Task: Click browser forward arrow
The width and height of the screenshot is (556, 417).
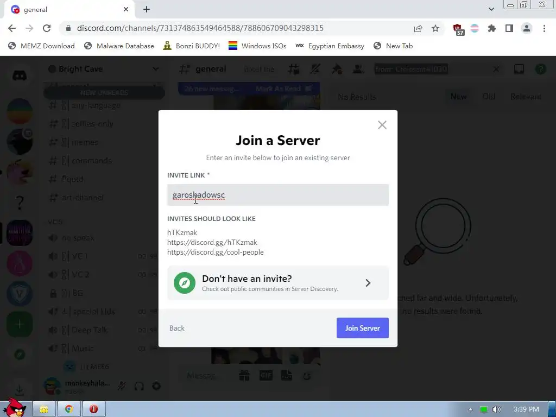Action: tap(29, 28)
